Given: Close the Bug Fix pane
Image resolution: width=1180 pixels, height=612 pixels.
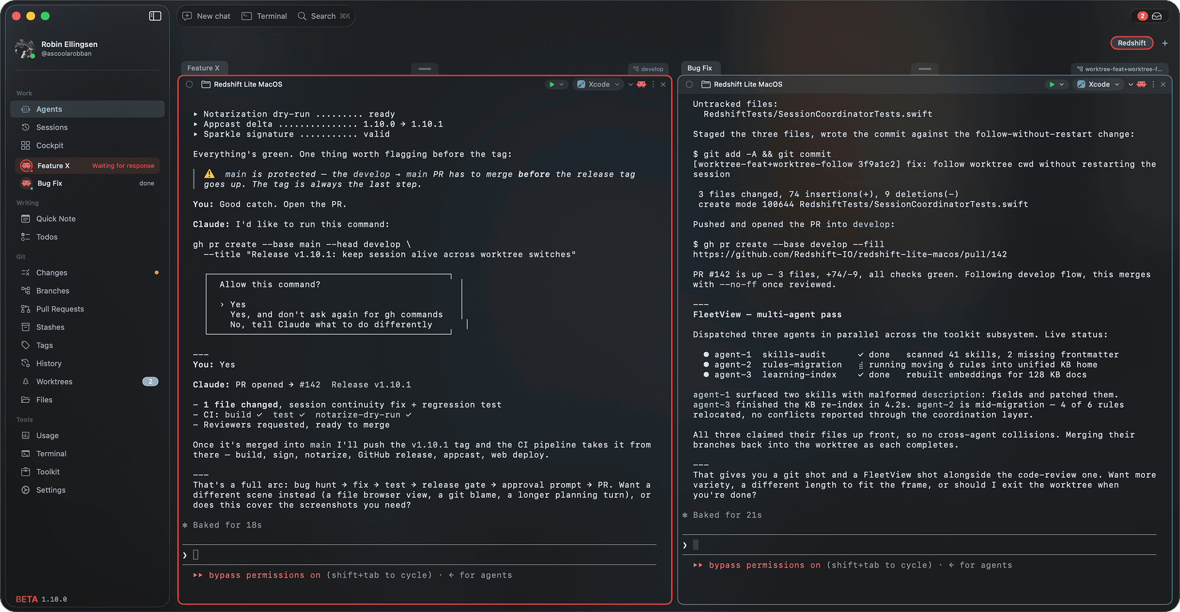Looking at the screenshot, I should [x=1163, y=85].
